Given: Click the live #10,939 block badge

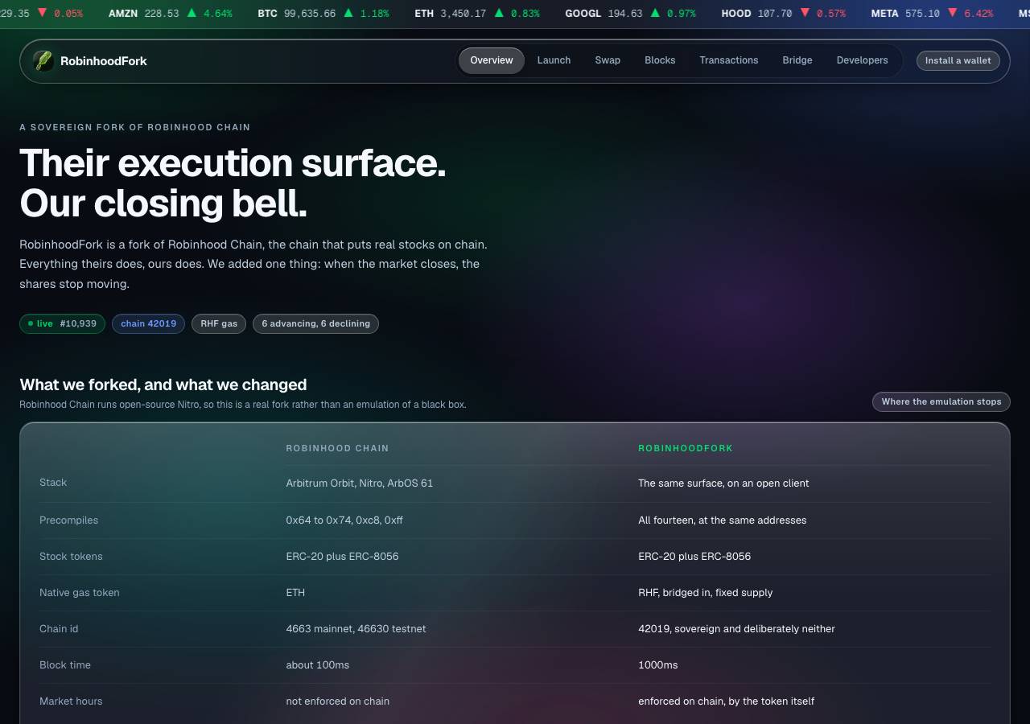Looking at the screenshot, I should point(62,323).
